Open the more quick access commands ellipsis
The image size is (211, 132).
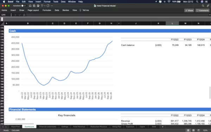coord(52,6)
